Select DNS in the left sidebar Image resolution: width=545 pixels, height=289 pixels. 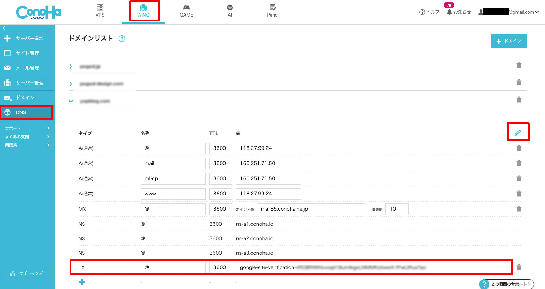click(x=27, y=112)
